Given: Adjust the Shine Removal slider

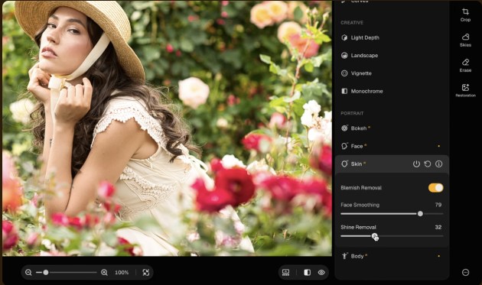Looking at the screenshot, I should [x=392, y=236].
